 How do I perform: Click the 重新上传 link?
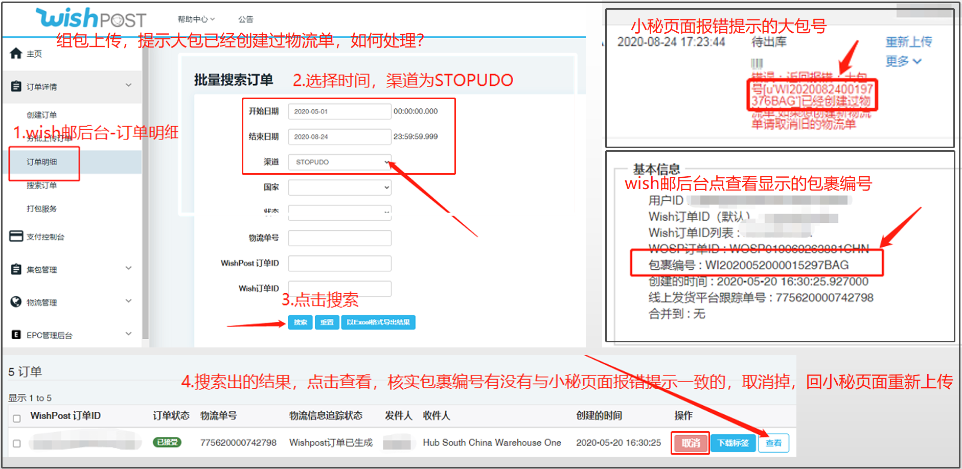tap(909, 42)
